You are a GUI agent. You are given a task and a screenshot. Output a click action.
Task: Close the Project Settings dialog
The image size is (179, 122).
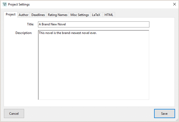[175, 4]
